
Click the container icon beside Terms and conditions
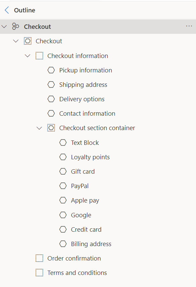[x=40, y=273]
